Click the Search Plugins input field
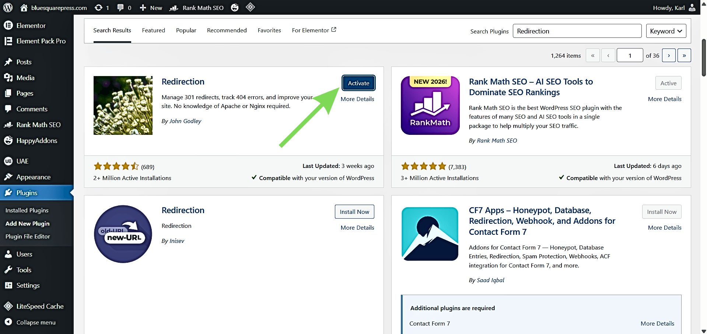This screenshot has width=707, height=334. coord(577,31)
